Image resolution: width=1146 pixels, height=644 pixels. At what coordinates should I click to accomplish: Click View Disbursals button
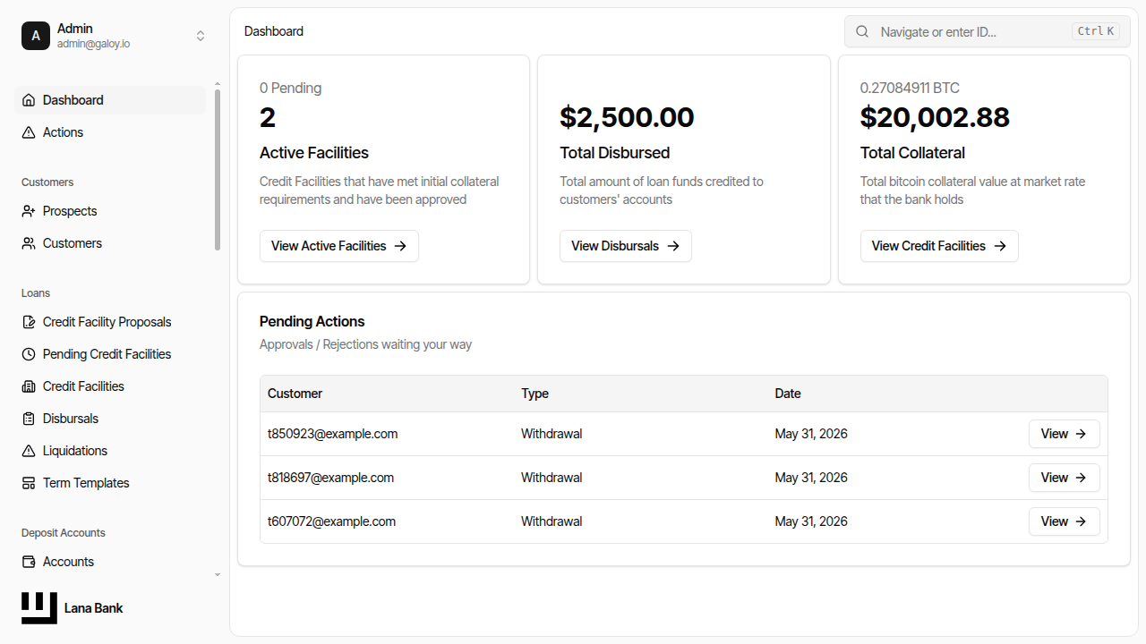pyautogui.click(x=626, y=246)
